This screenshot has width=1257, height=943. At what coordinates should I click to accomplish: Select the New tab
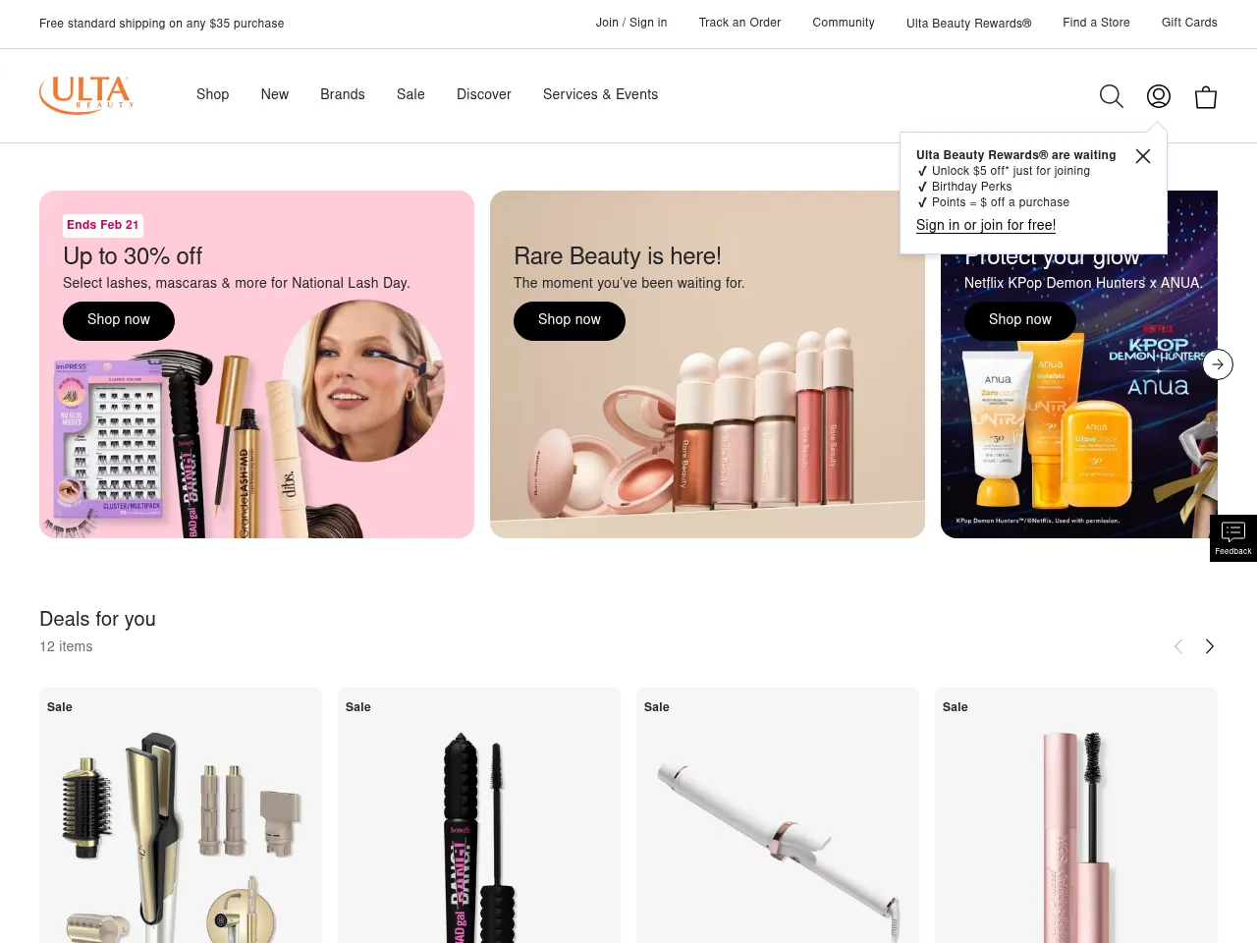(274, 94)
